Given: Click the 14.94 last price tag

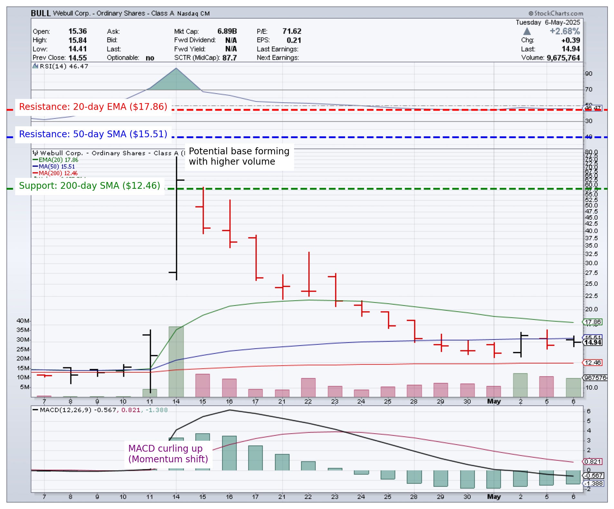Looking at the screenshot, I should tap(592, 342).
